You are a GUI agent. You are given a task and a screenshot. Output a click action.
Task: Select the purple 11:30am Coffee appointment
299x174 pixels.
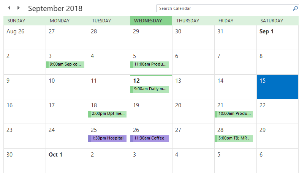150,139
